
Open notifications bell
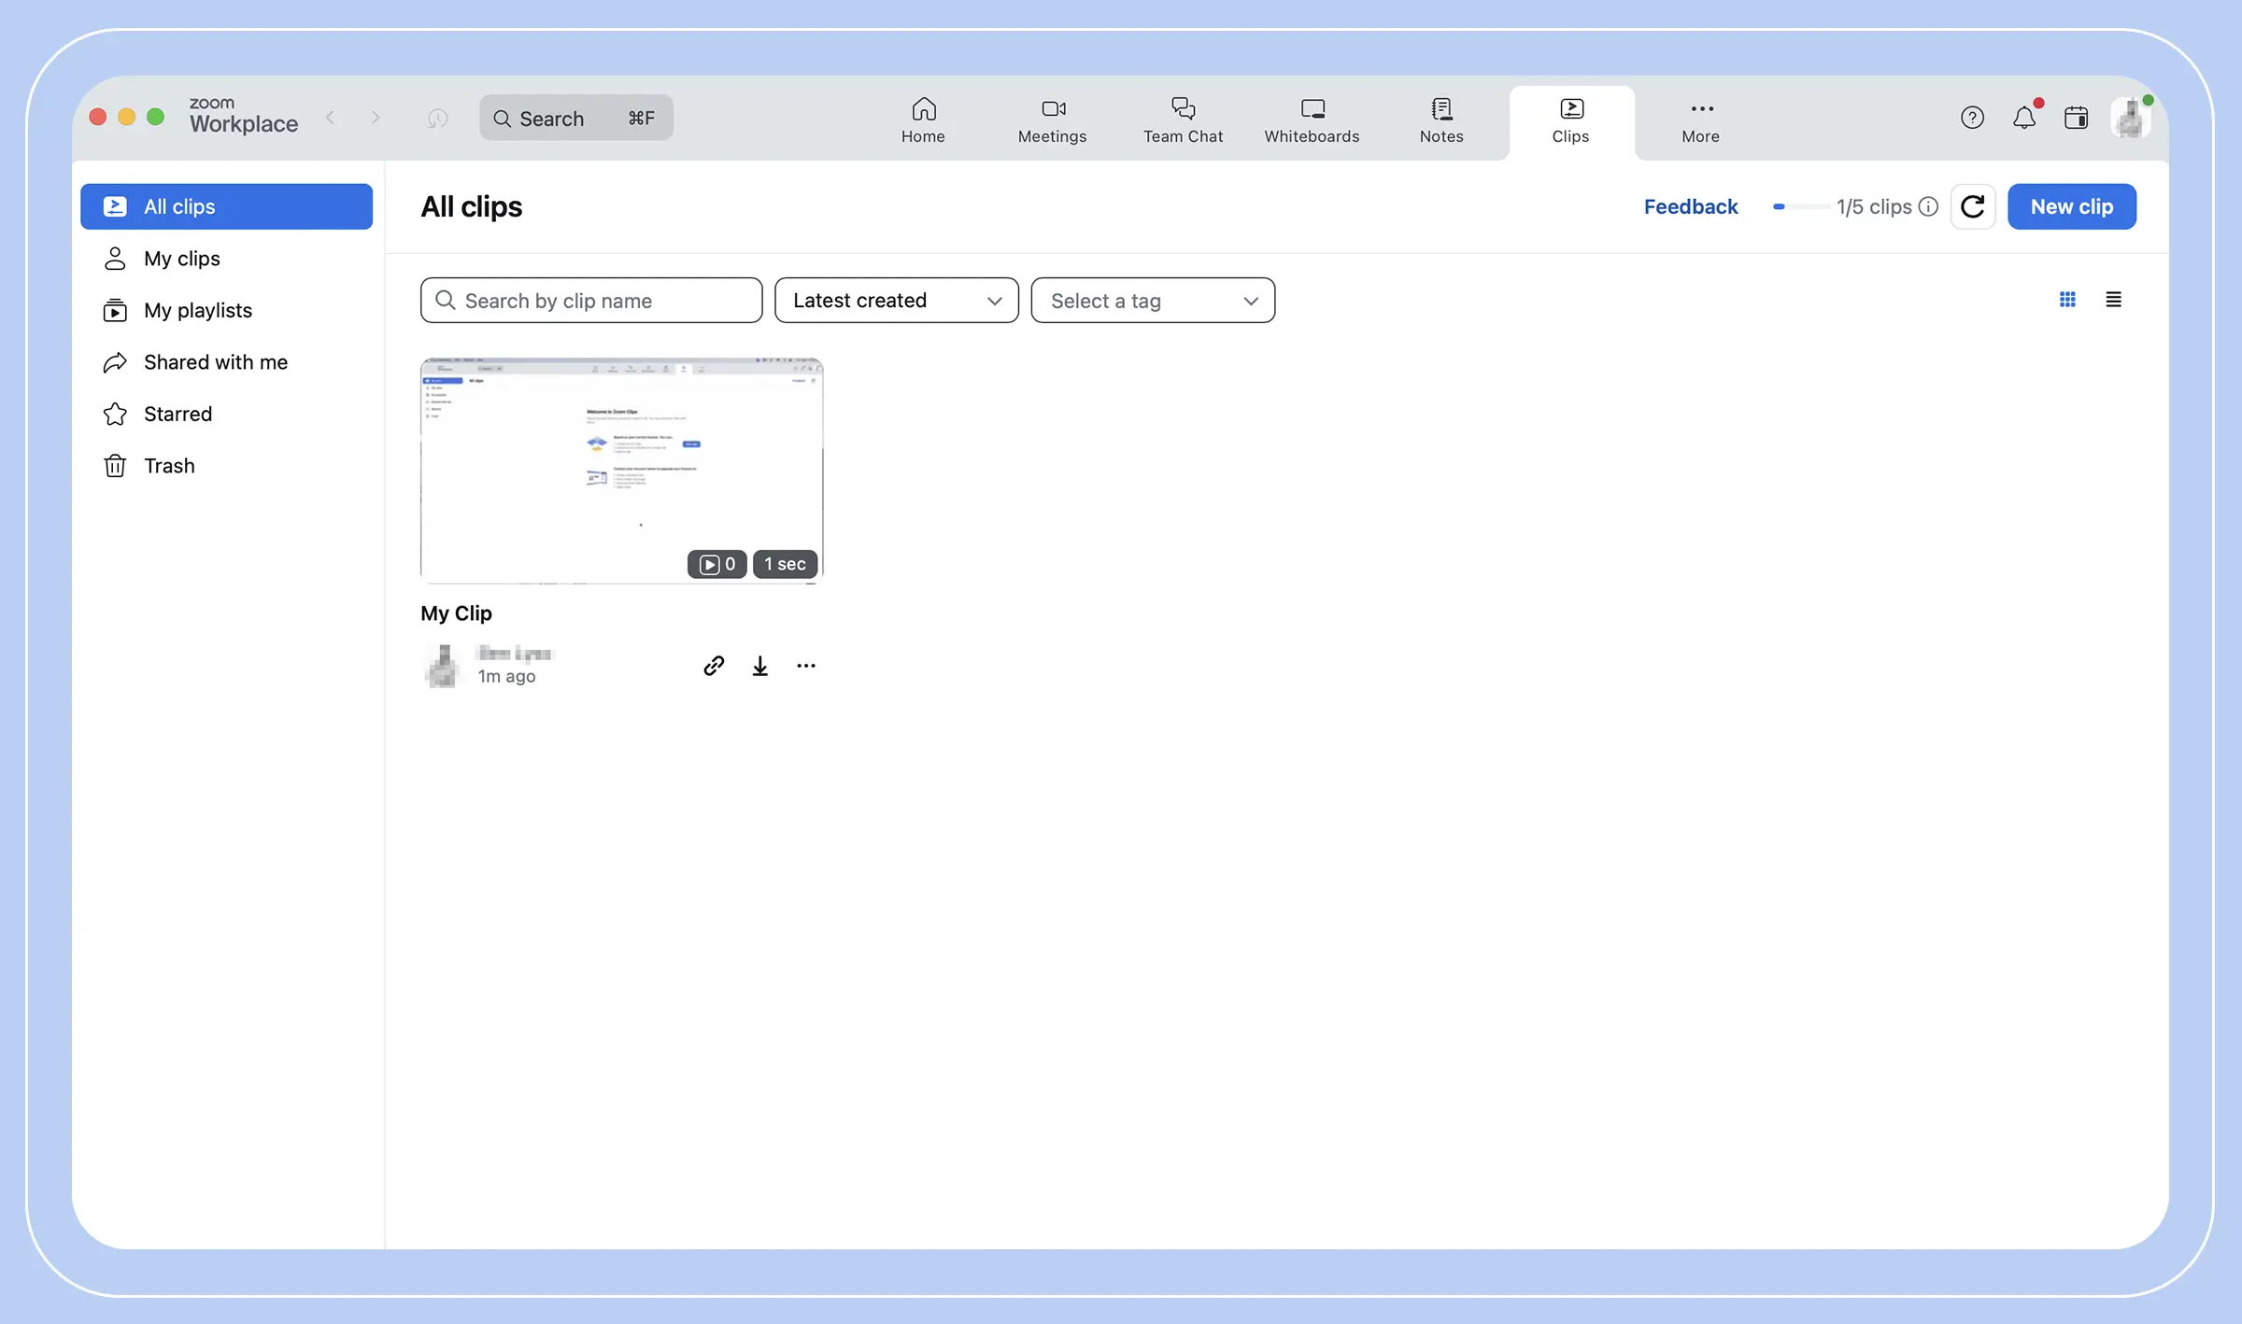pyautogui.click(x=2024, y=118)
